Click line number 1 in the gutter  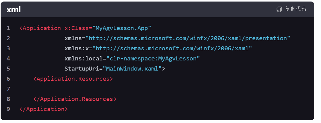click(8, 28)
